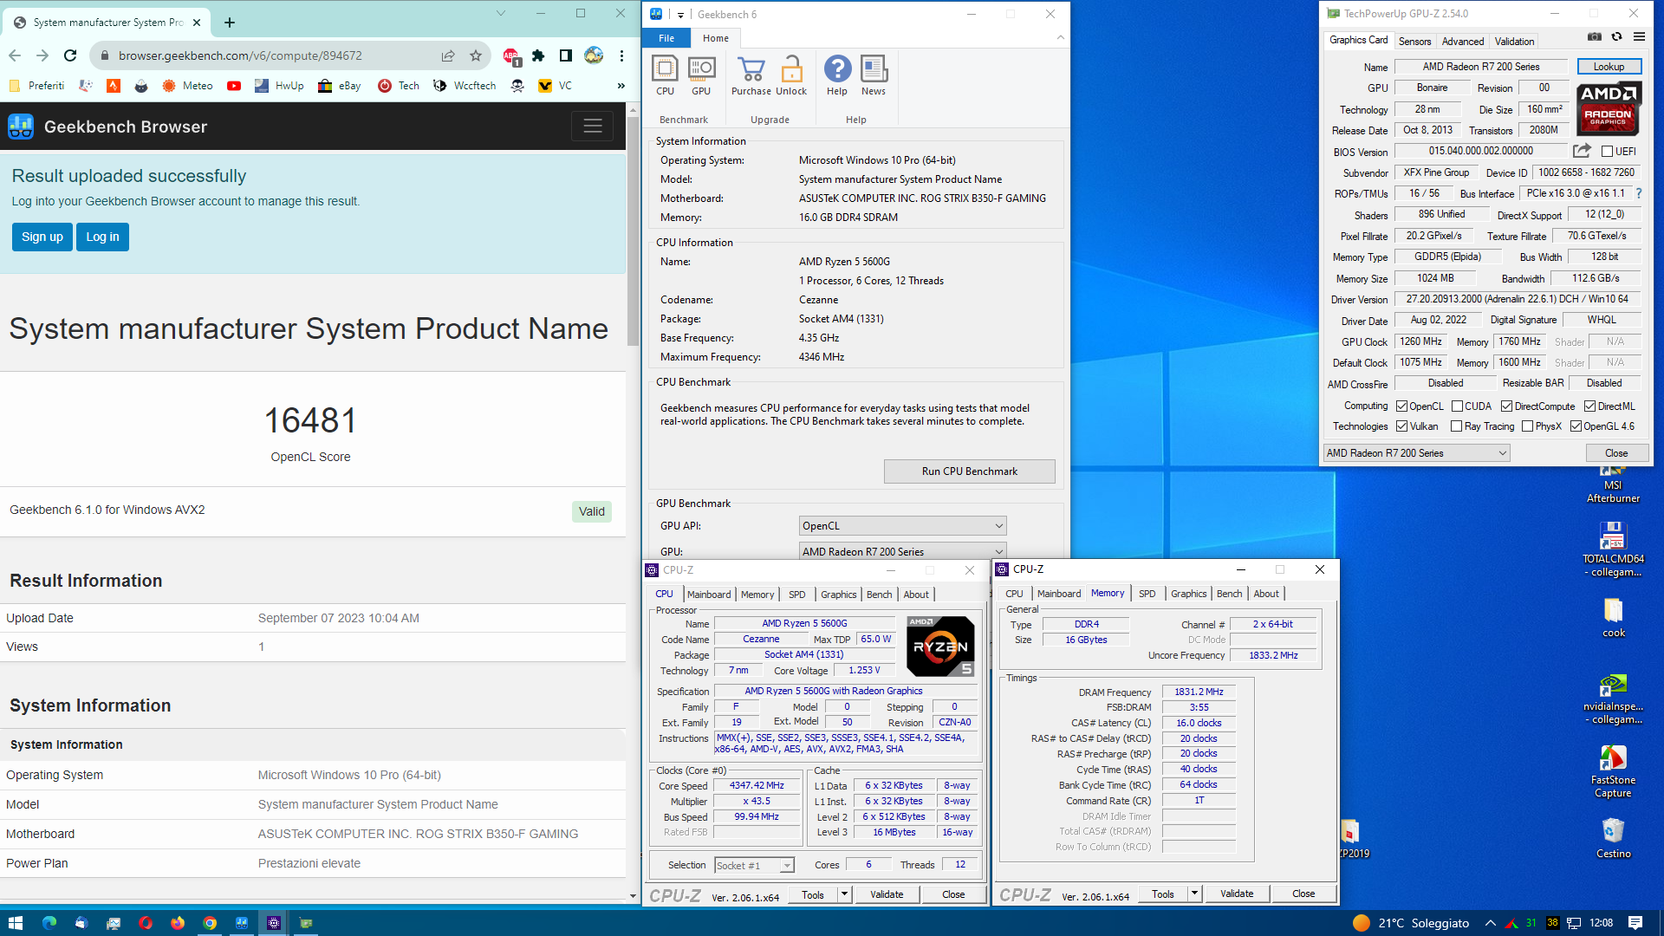Viewport: 1664px width, 936px height.
Task: Click the CPU benchmark icon in Geekbench
Action: click(x=665, y=75)
